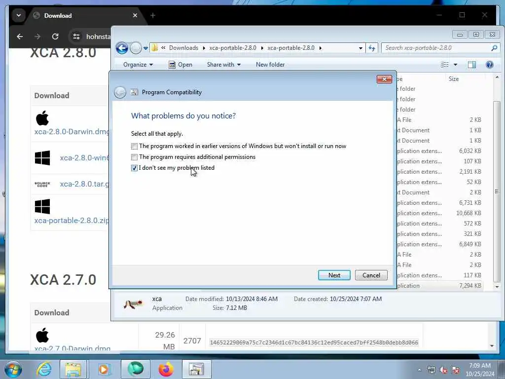This screenshot has height=379, width=505.
Task: Click browser back button
Action: tap(20, 37)
